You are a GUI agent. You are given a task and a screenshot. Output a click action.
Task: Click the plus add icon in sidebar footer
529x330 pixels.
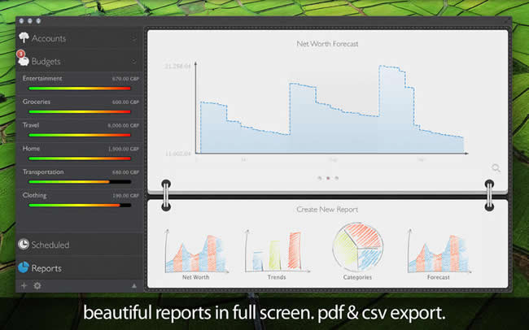point(24,286)
